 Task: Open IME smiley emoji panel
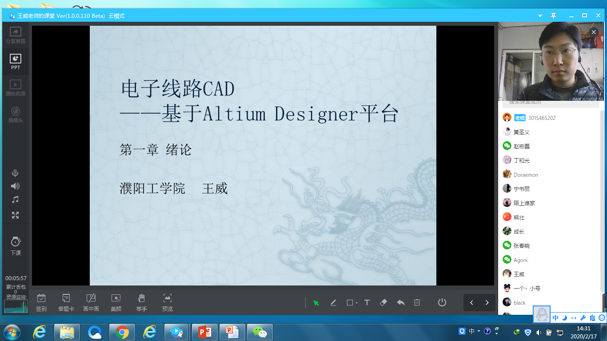pos(602,318)
